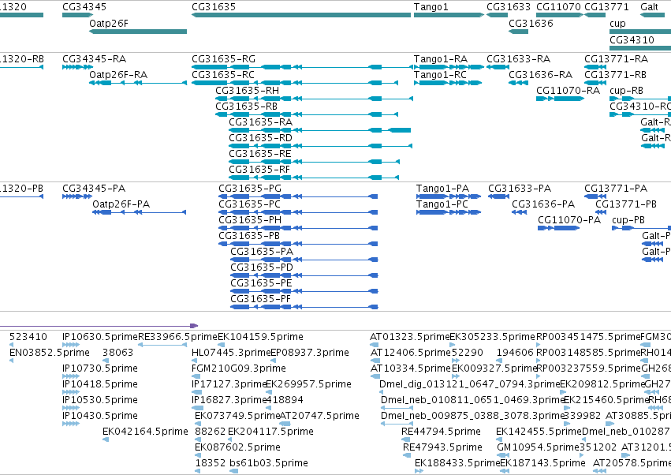
Task: Click protein CG13771-PB
Action: (601, 212)
